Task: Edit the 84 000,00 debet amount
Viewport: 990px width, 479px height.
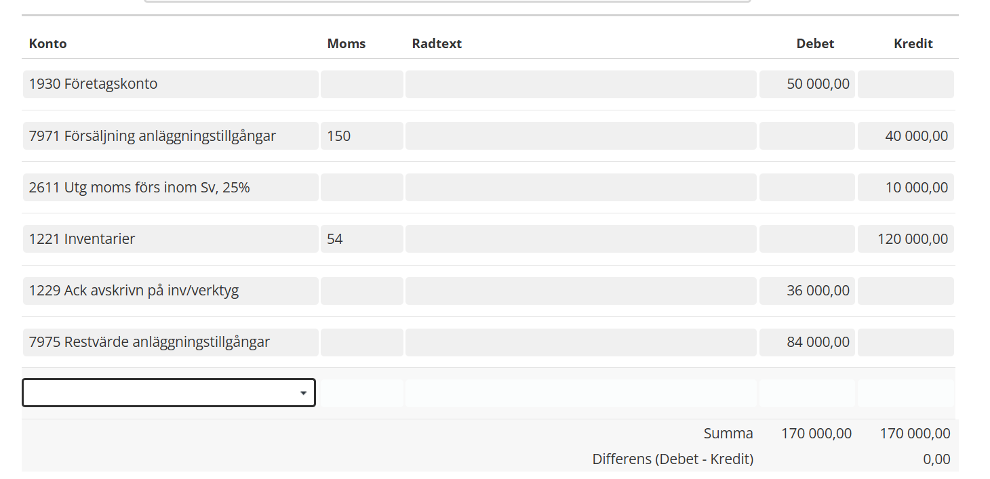Action: click(807, 342)
